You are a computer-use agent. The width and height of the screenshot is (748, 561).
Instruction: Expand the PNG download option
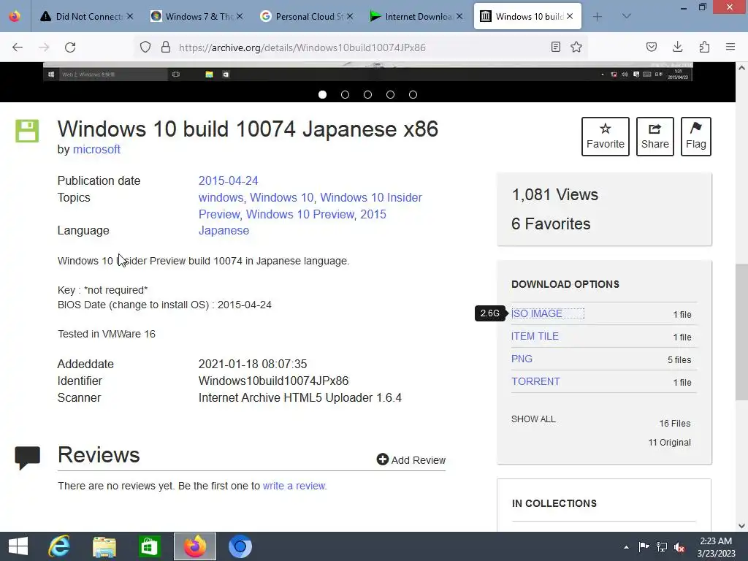pos(522,359)
